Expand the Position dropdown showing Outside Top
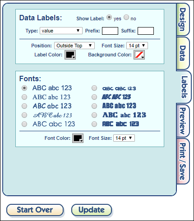Viewport: 194px width, 221px height. click(x=74, y=46)
